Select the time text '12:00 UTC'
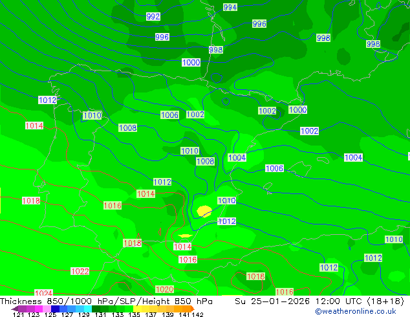 pos(340,301)
